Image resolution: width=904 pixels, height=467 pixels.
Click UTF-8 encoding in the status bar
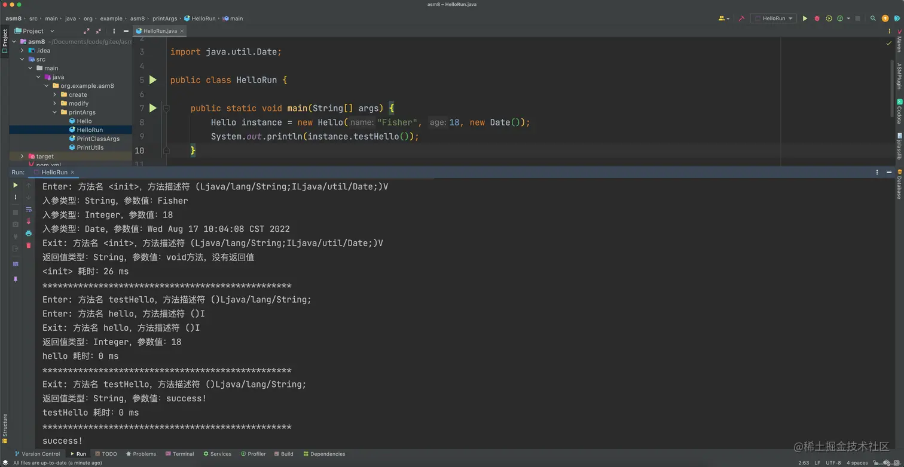833,463
